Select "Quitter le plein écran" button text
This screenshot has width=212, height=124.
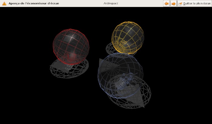[x=197, y=4]
